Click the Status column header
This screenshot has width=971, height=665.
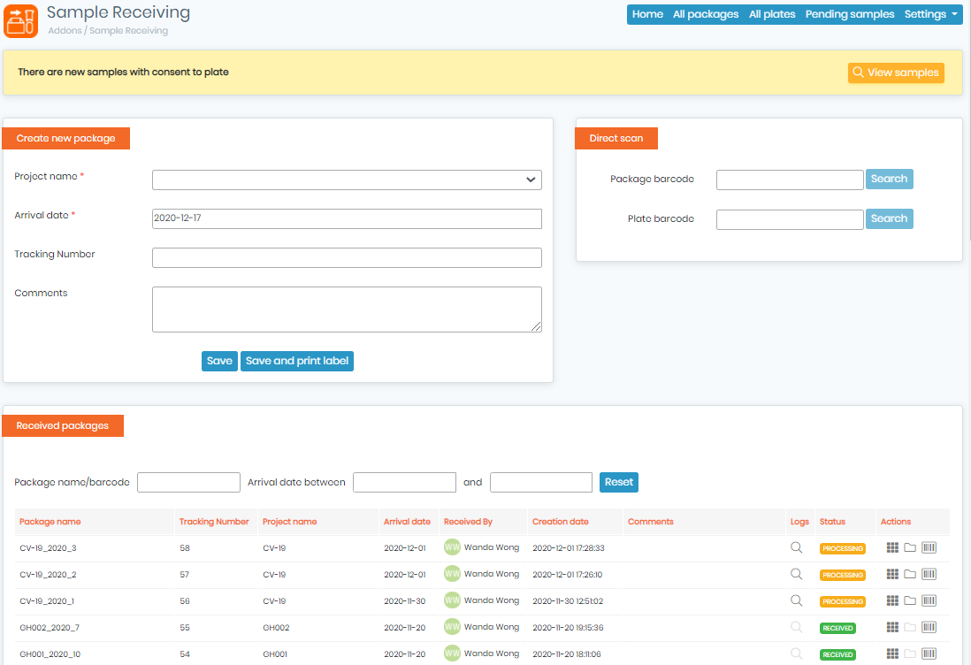832,522
